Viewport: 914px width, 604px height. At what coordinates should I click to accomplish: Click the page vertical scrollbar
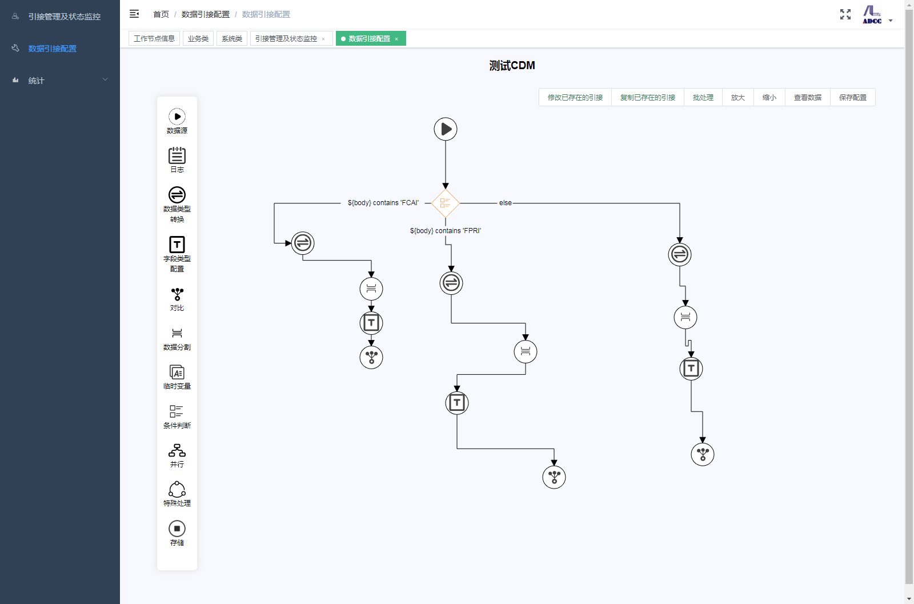tap(909, 297)
